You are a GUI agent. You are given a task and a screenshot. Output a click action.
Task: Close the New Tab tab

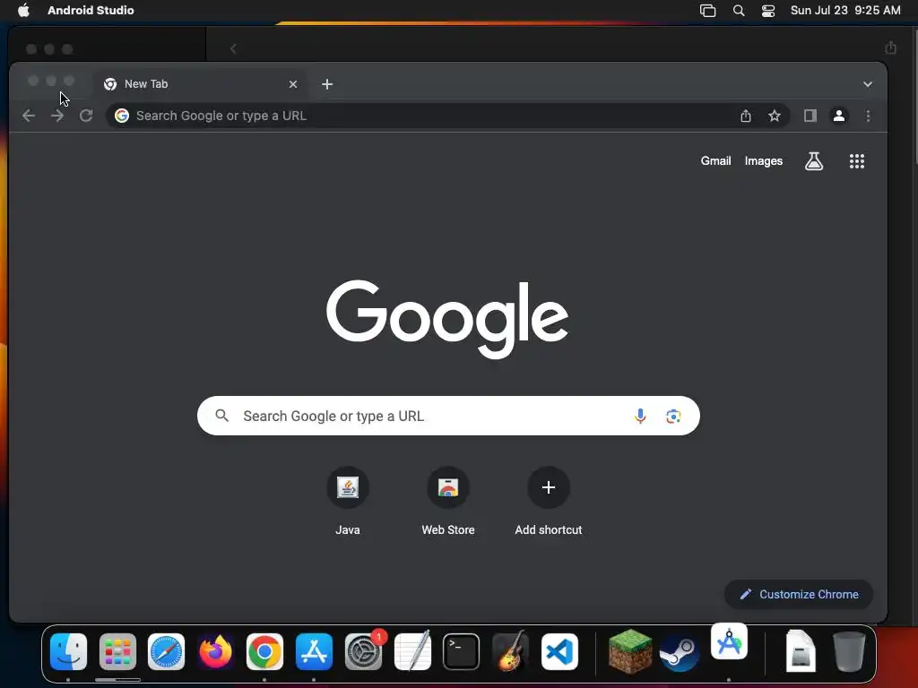[x=293, y=84]
